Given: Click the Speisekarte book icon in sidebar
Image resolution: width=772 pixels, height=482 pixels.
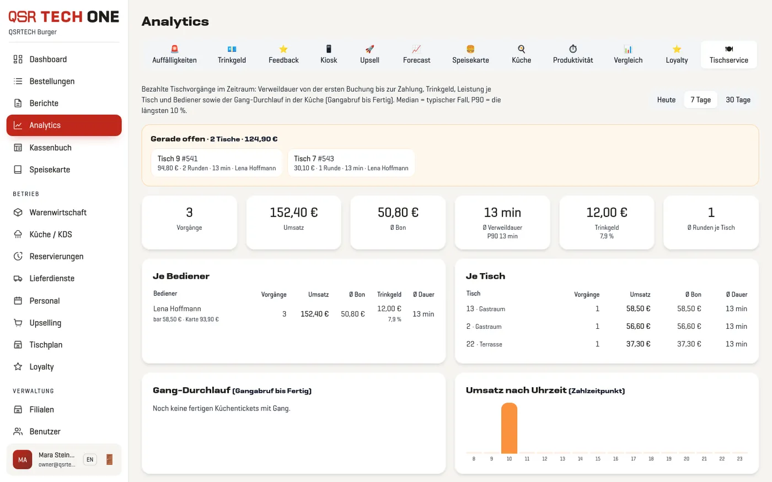Looking at the screenshot, I should coord(18,170).
